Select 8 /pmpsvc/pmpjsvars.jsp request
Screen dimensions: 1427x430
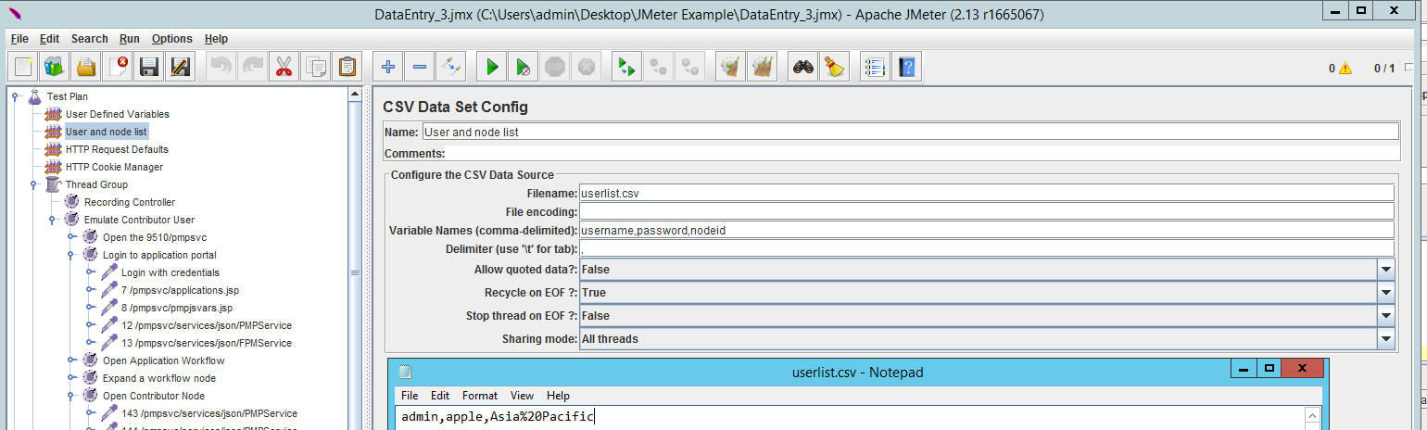click(x=177, y=308)
